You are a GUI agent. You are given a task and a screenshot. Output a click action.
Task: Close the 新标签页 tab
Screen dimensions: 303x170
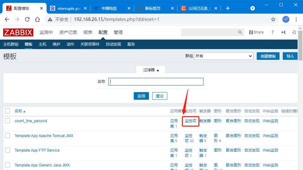[172, 8]
